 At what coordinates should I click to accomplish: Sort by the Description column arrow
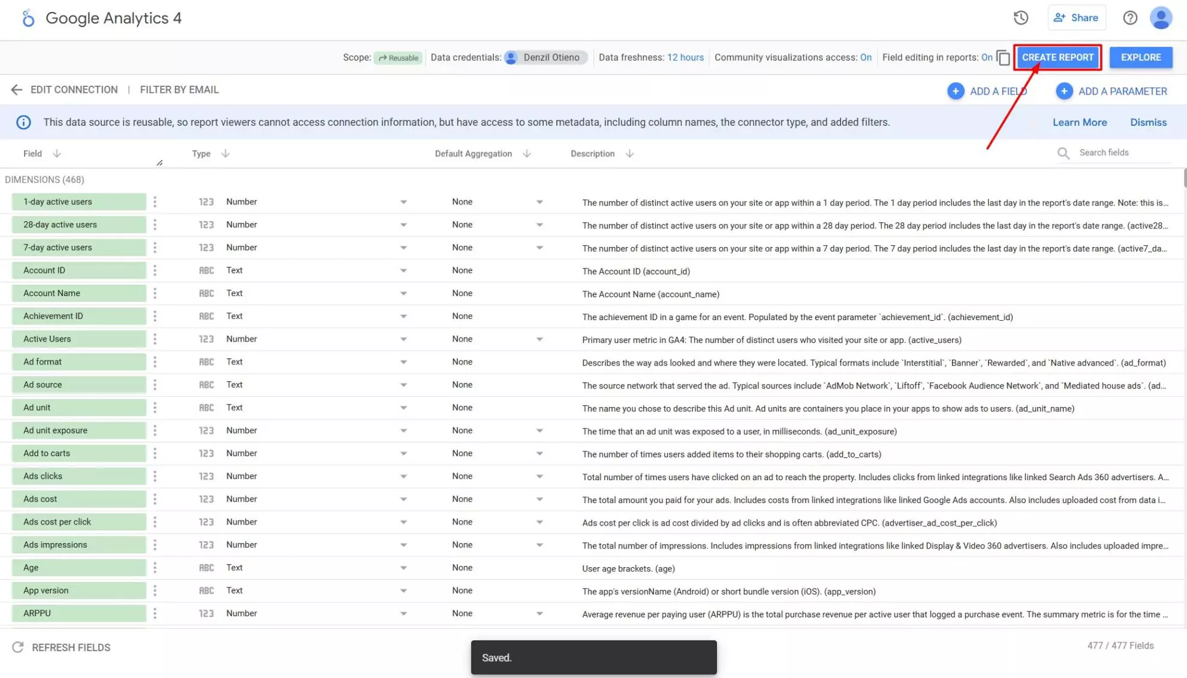[629, 153]
